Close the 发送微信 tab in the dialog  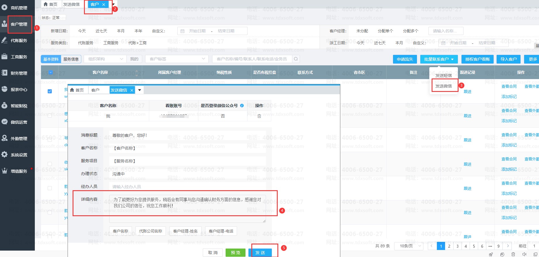pyautogui.click(x=132, y=90)
